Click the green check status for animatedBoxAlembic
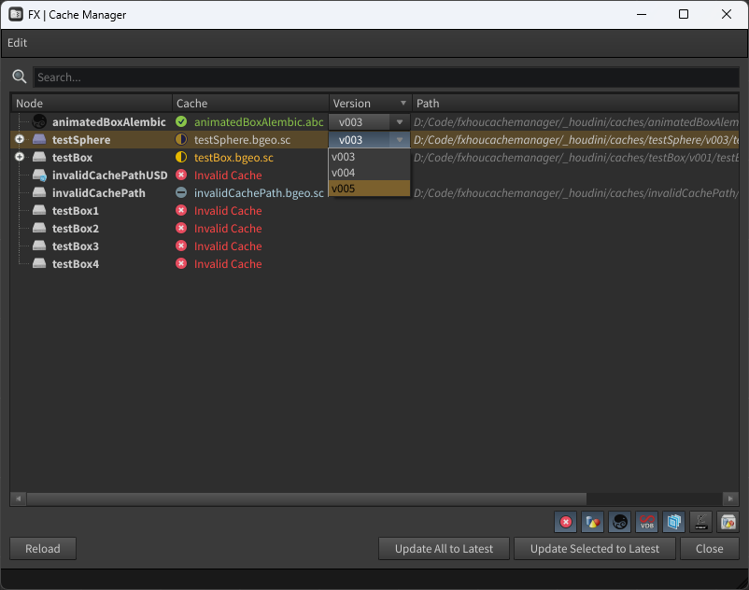The width and height of the screenshot is (749, 590). click(x=181, y=122)
